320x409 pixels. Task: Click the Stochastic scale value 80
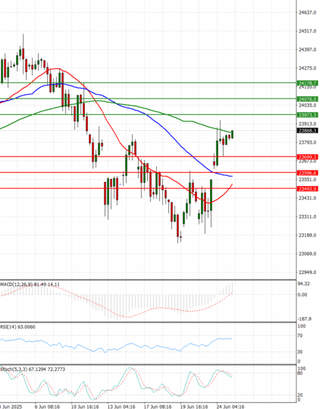[x=300, y=373]
